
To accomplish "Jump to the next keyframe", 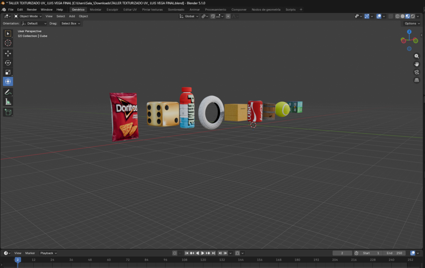I will pos(208,253).
